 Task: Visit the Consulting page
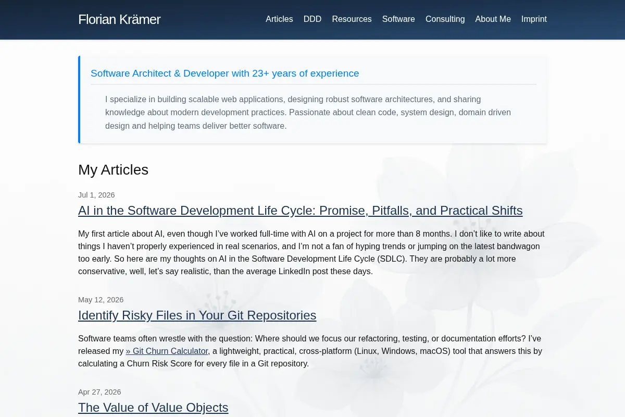click(445, 19)
